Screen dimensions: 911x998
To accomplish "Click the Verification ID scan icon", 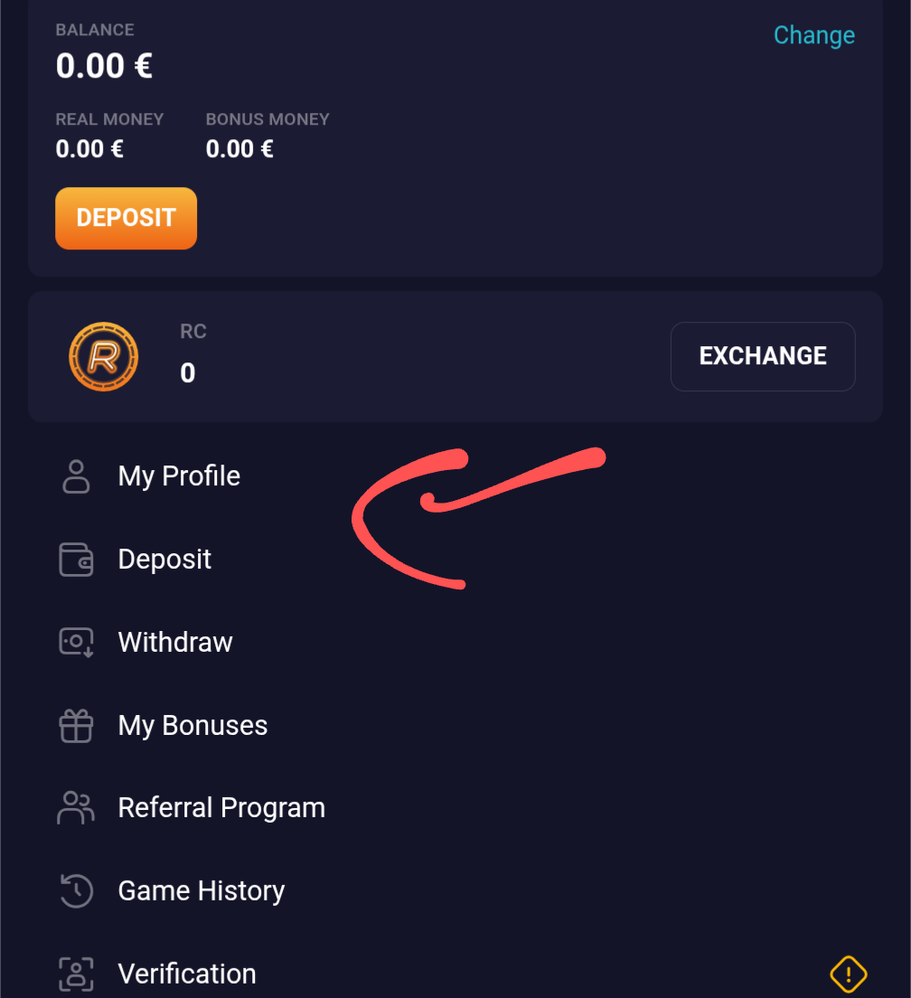I will click(76, 974).
